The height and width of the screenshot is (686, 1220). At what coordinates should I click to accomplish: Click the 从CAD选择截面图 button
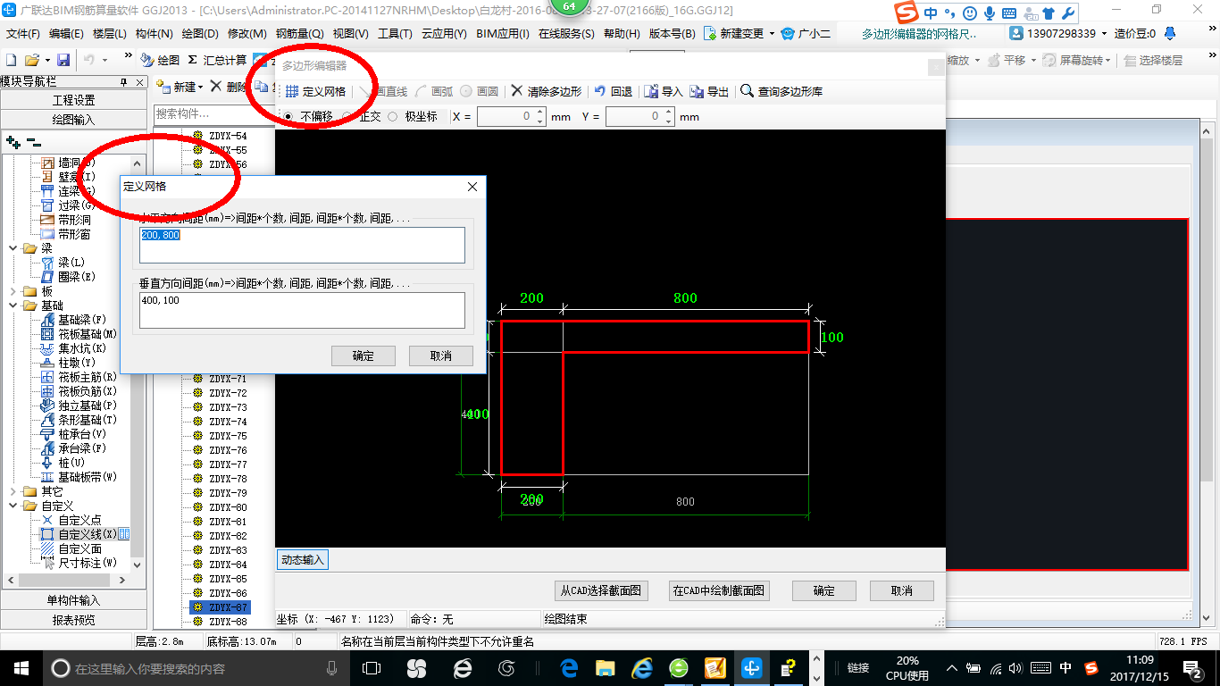601,590
